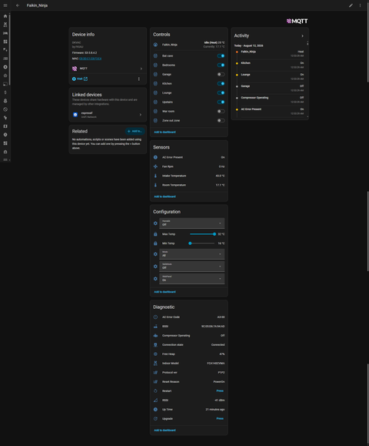369x446 pixels.
Task: Open the hamburger menu icon
Action: pyautogui.click(x=5, y=5)
